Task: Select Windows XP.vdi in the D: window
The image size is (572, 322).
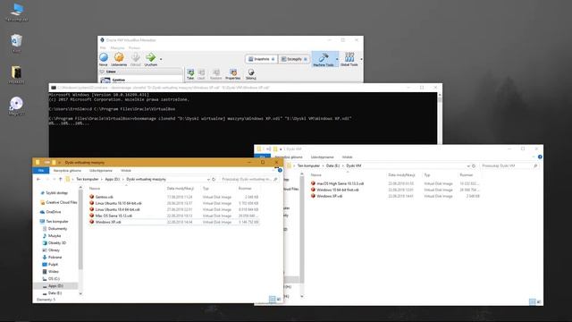Action: click(173, 222)
